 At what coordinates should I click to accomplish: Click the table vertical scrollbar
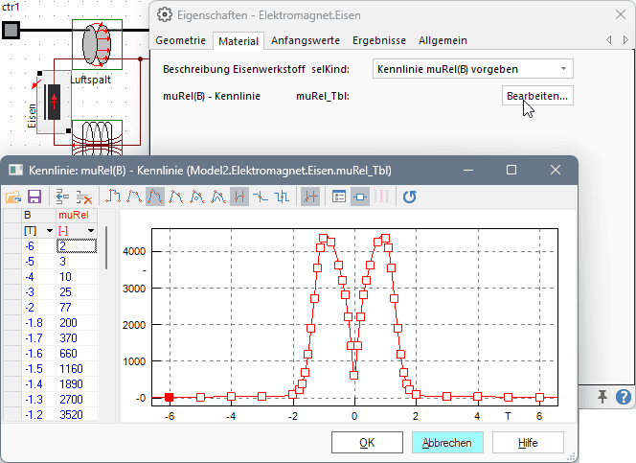pos(106,288)
